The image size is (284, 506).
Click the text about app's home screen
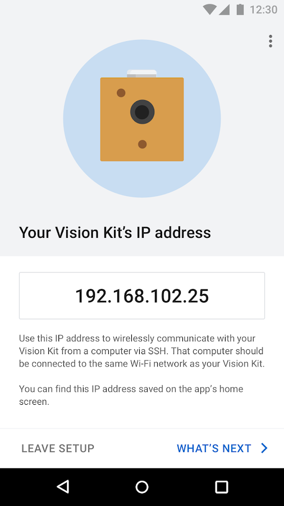[131, 395]
